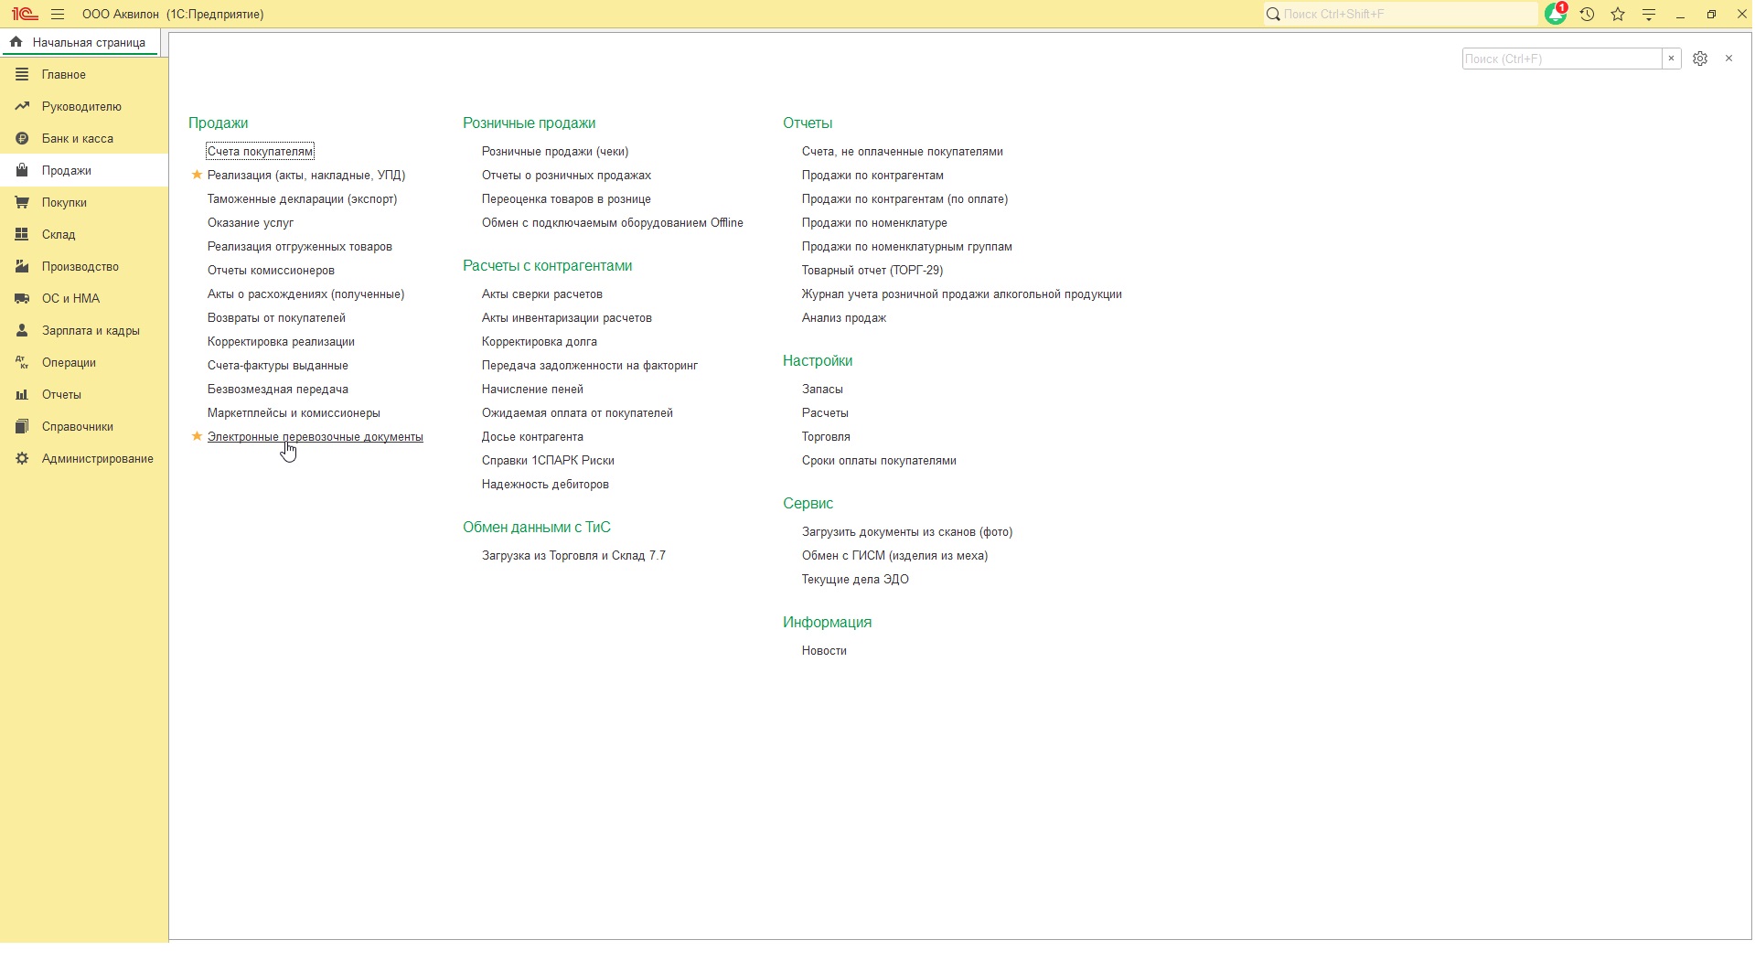Open Справки 1СПАРК Риски
Image resolution: width=1755 pixels, height=972 pixels.
[x=548, y=460]
